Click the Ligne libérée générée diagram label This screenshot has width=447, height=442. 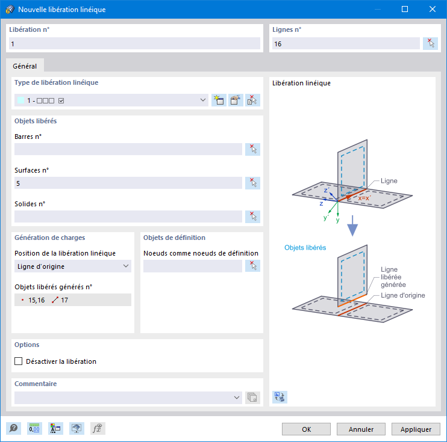click(393, 277)
